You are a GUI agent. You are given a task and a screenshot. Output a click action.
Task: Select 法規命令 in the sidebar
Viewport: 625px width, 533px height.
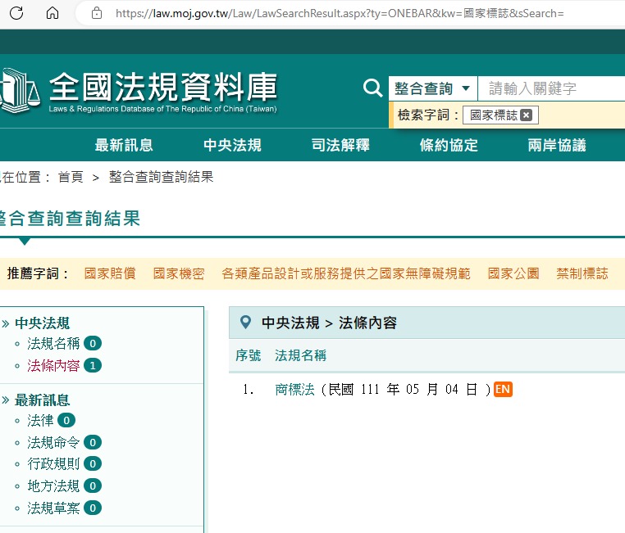[x=54, y=442]
